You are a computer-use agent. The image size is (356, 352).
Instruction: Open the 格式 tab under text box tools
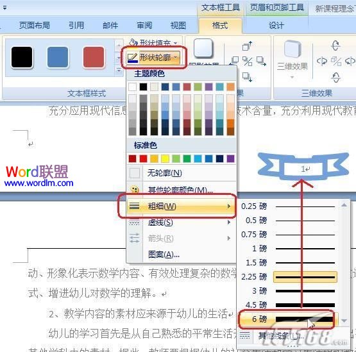pos(220,25)
